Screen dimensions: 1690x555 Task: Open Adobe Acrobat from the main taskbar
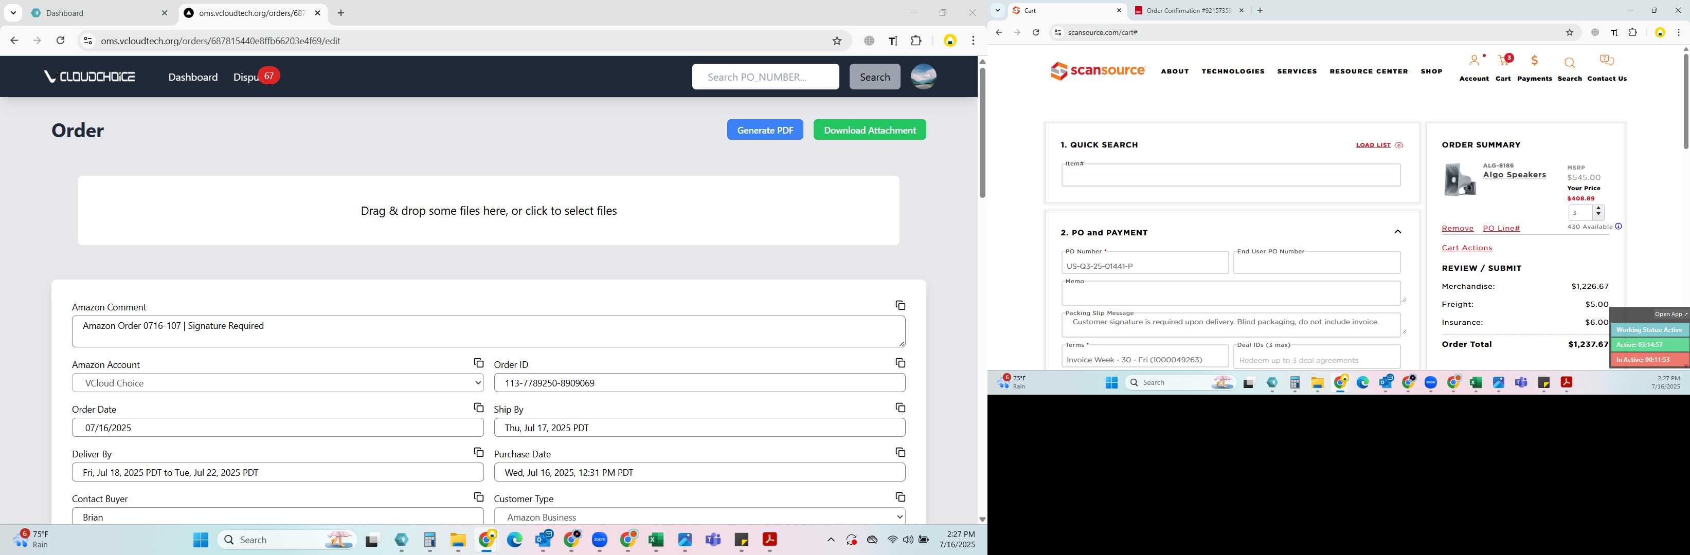[769, 539]
